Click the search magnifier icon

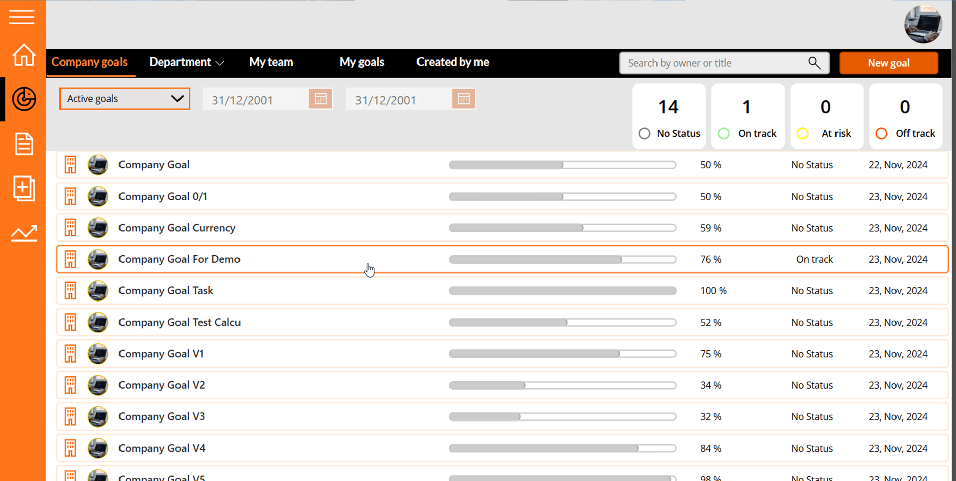814,63
